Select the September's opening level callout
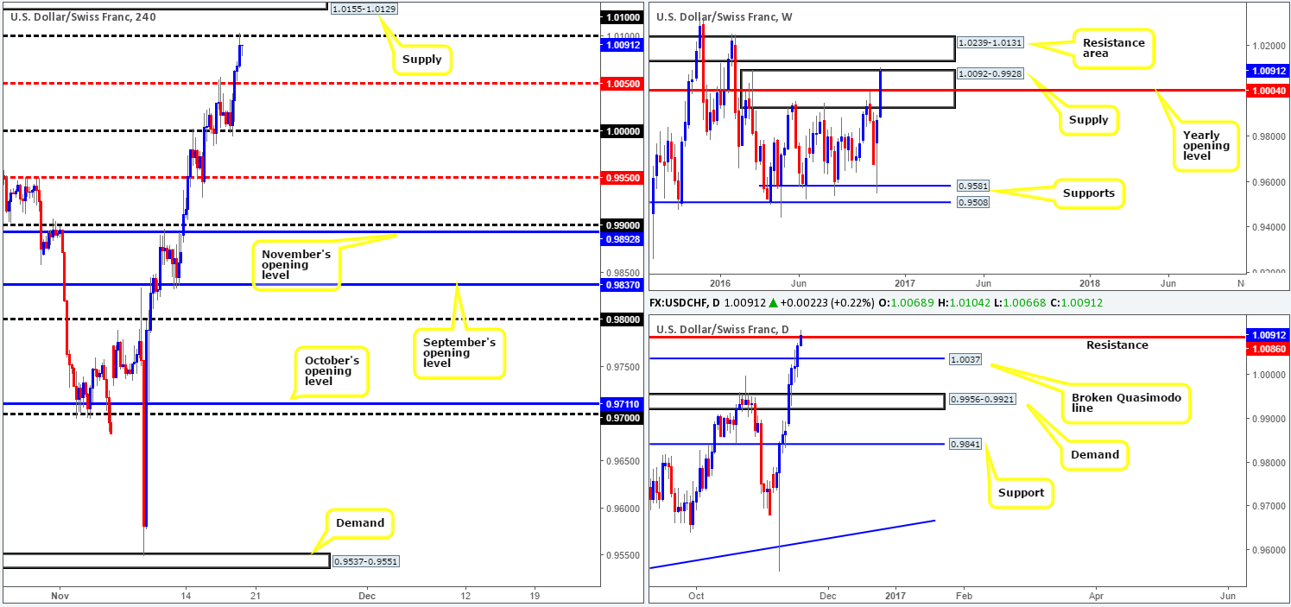 [459, 352]
